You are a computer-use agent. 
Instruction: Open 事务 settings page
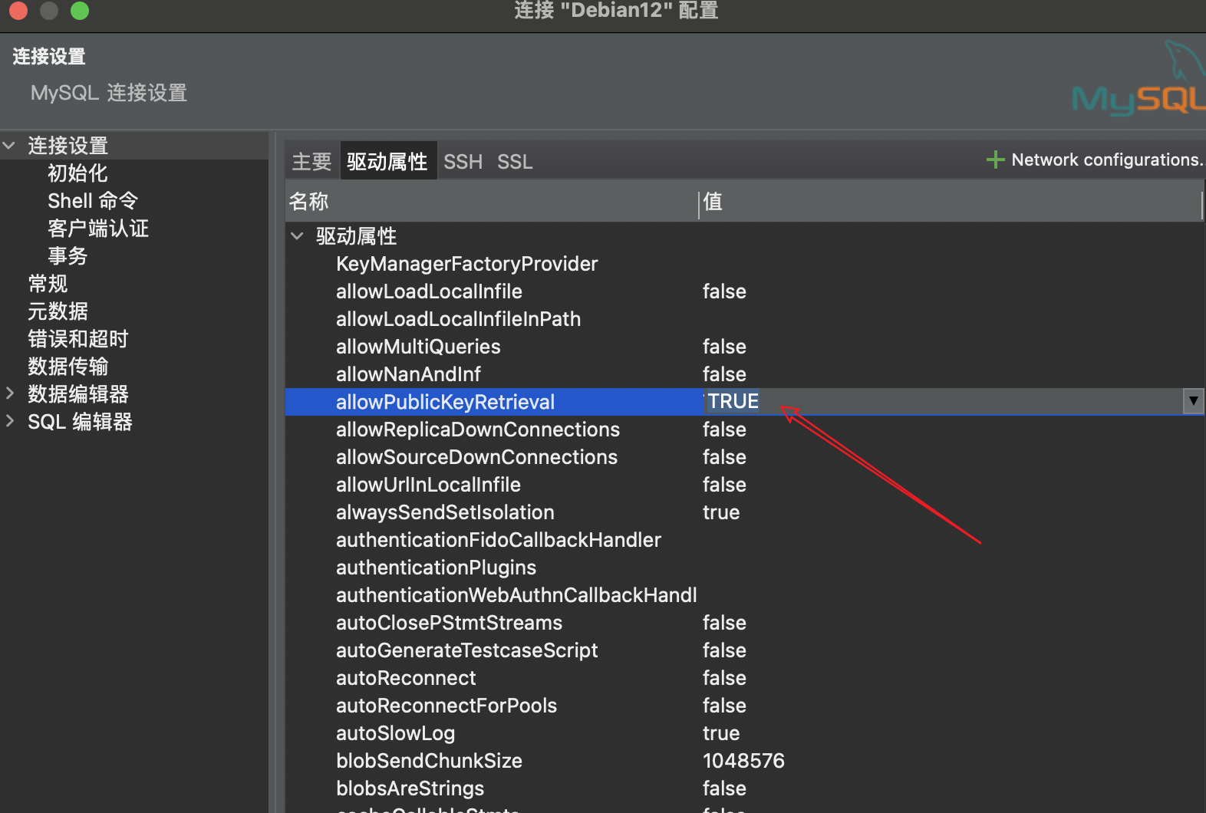(x=68, y=256)
